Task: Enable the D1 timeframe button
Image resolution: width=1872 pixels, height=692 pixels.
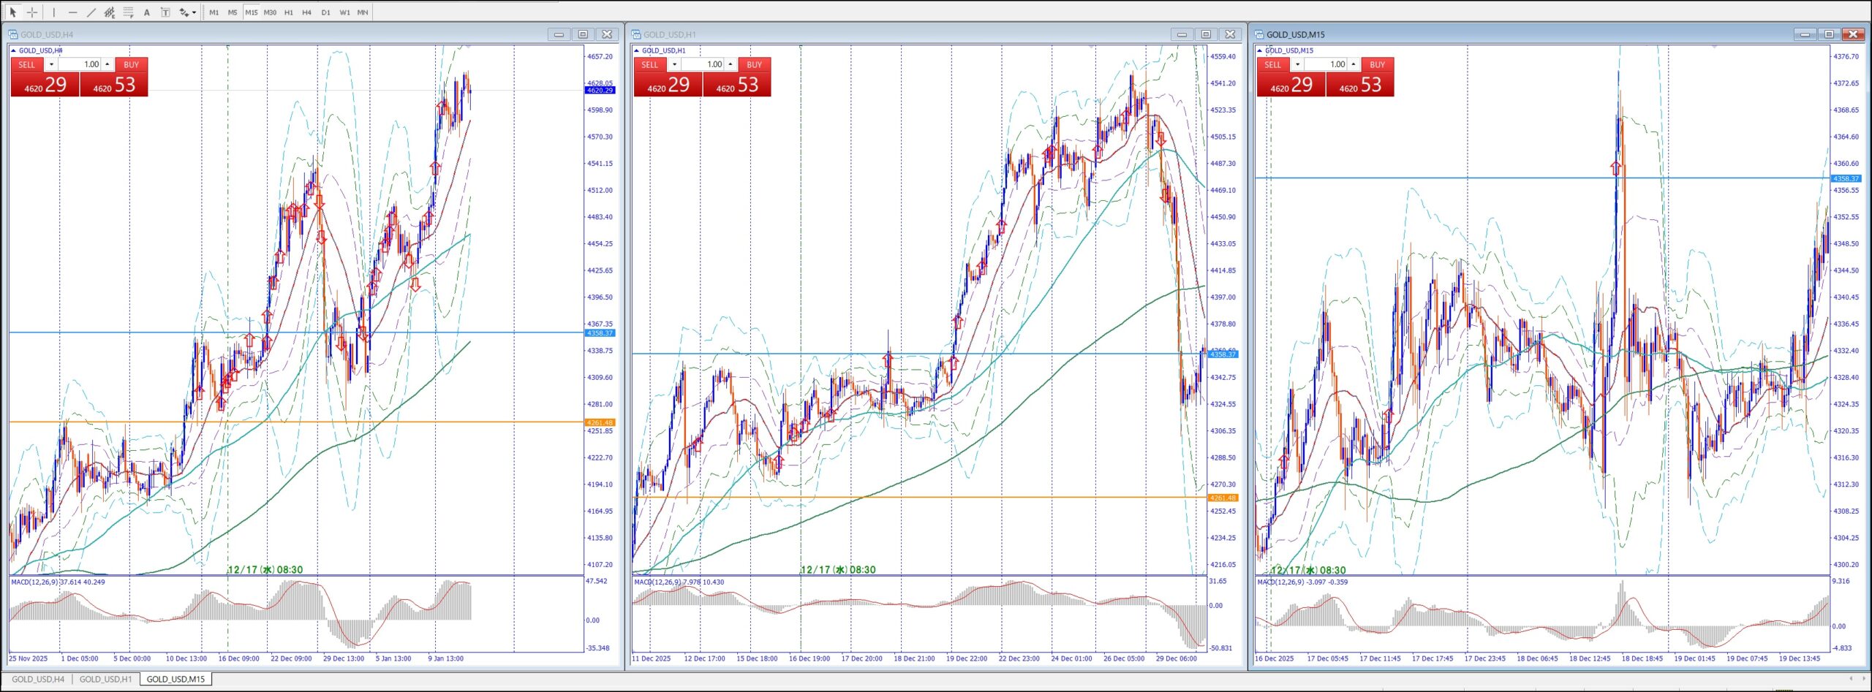Action: tap(325, 12)
